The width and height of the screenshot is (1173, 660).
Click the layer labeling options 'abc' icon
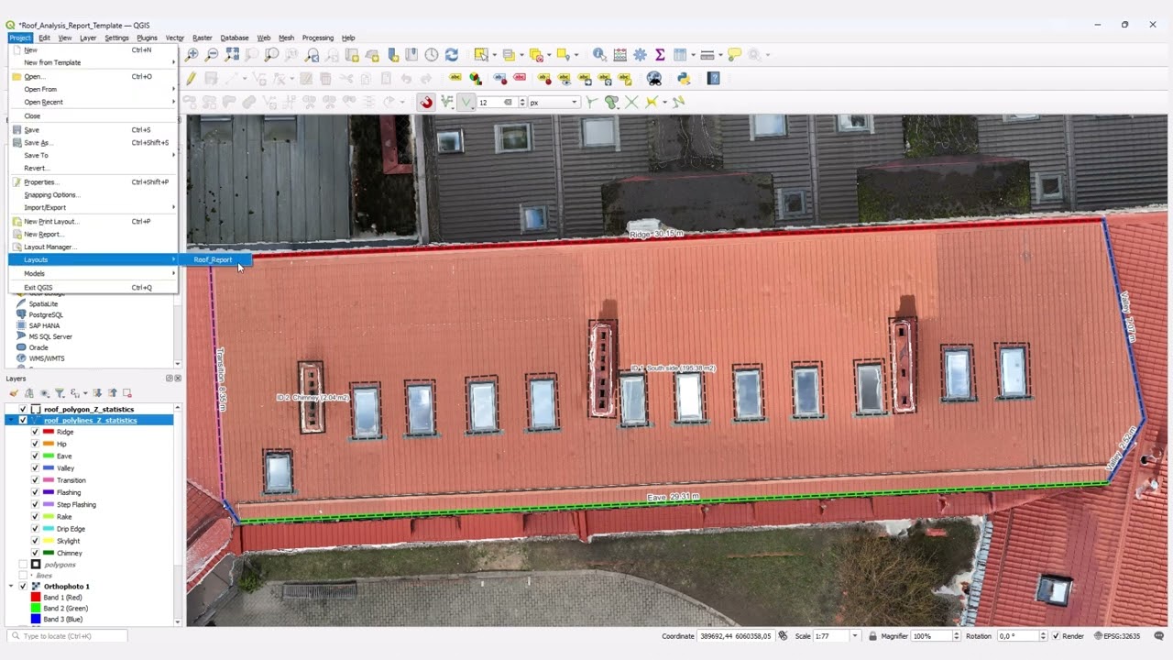[455, 79]
